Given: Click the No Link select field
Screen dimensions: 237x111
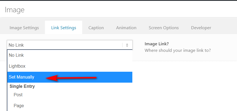Looking at the screenshot, I should pyautogui.click(x=70, y=45).
